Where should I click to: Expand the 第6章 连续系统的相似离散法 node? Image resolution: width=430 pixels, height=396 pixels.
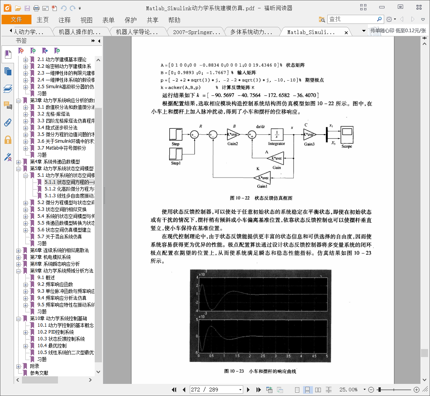click(x=18, y=251)
